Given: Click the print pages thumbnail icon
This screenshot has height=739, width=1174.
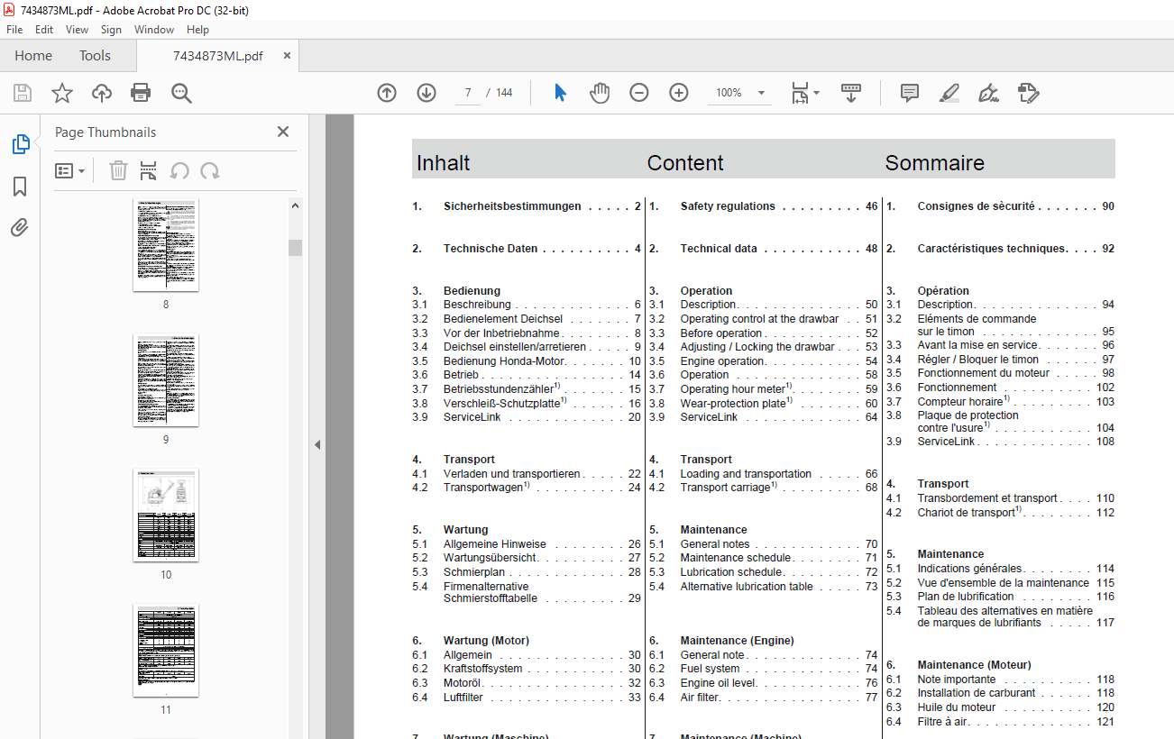Looking at the screenshot, I should tap(149, 170).
